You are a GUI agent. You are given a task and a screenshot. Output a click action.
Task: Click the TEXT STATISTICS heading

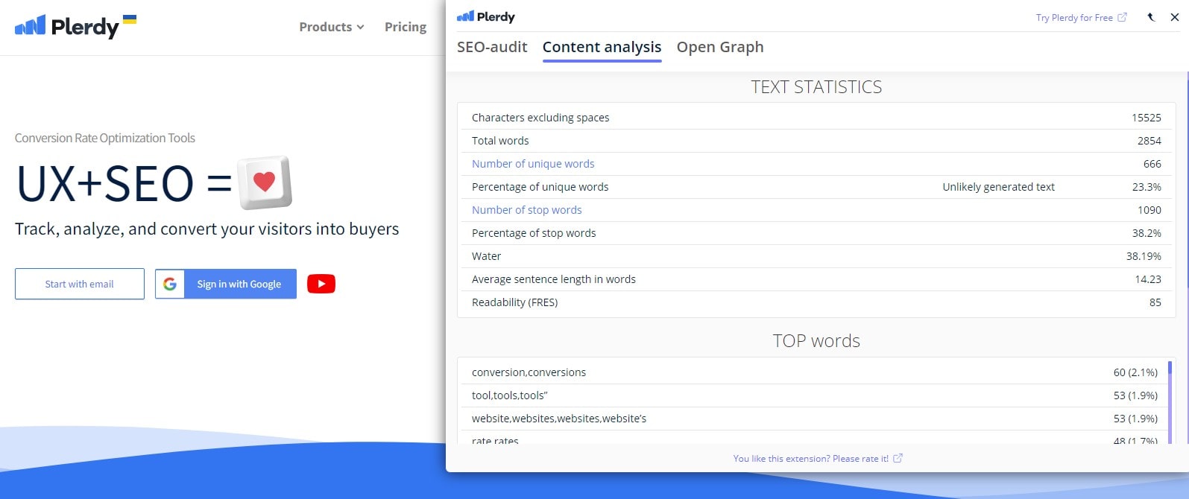click(816, 87)
